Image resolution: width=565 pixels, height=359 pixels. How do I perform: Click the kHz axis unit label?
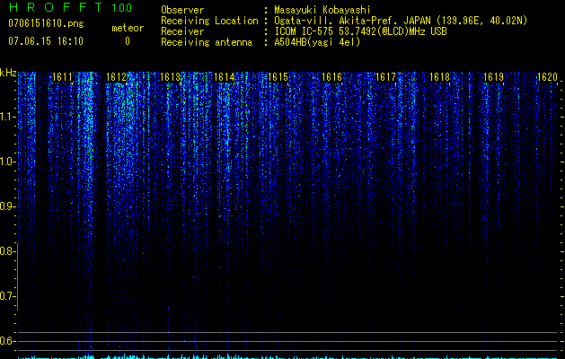(8, 74)
